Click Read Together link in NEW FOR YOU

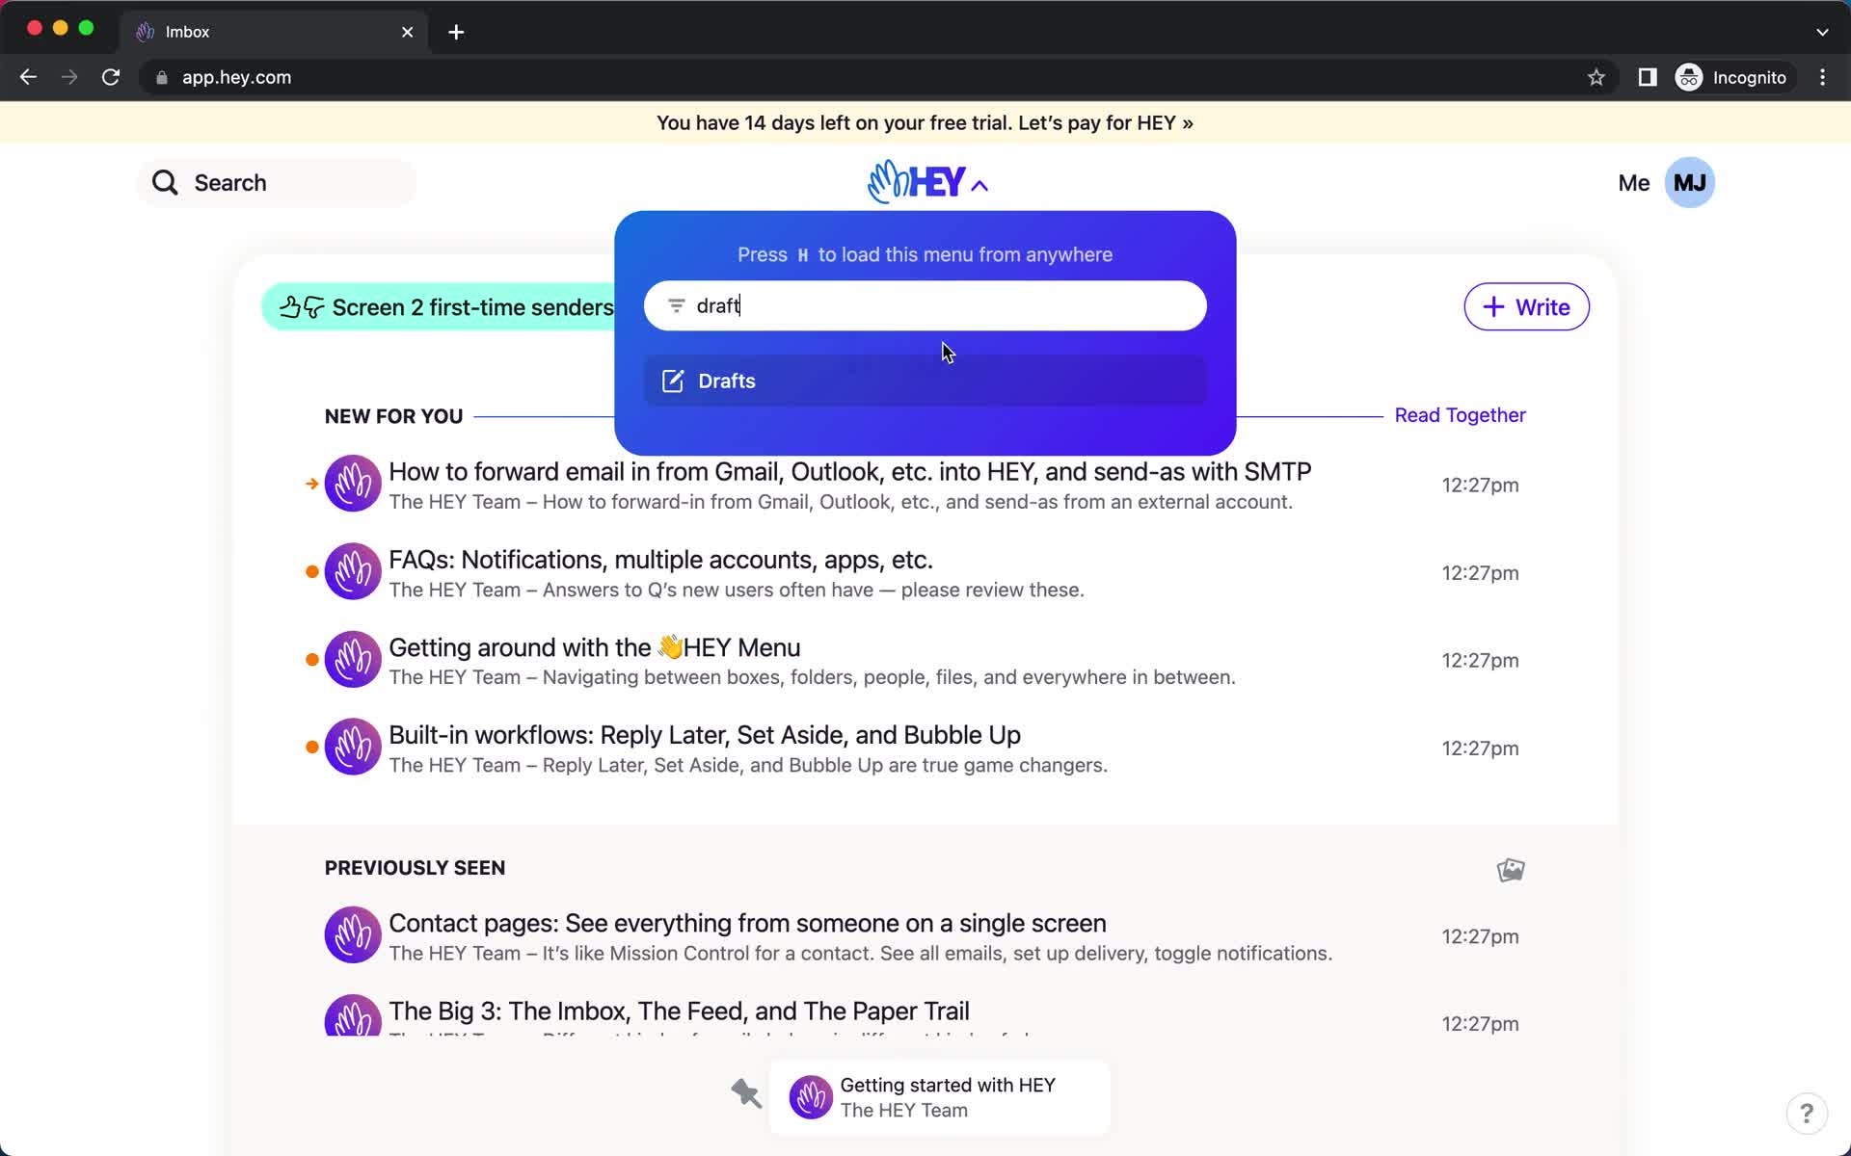pyautogui.click(x=1460, y=414)
